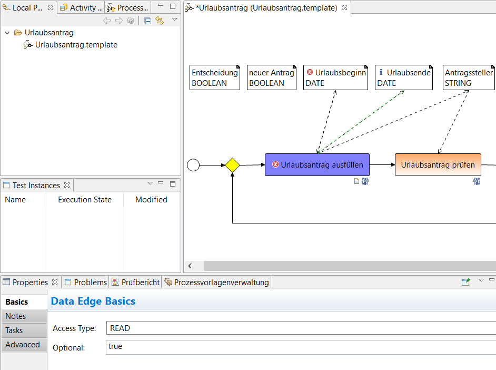496x370 pixels.
Task: Collapse the Urlaubsantrag project folder
Action: [x=7, y=33]
